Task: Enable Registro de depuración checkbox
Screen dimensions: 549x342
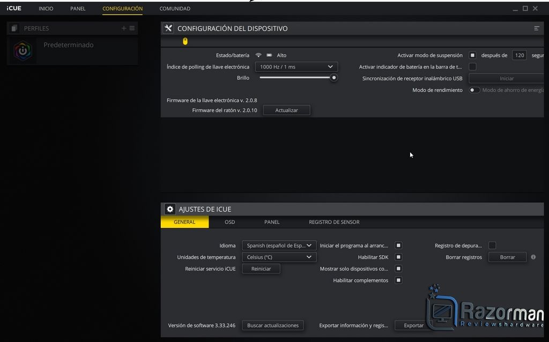Action: click(492, 246)
